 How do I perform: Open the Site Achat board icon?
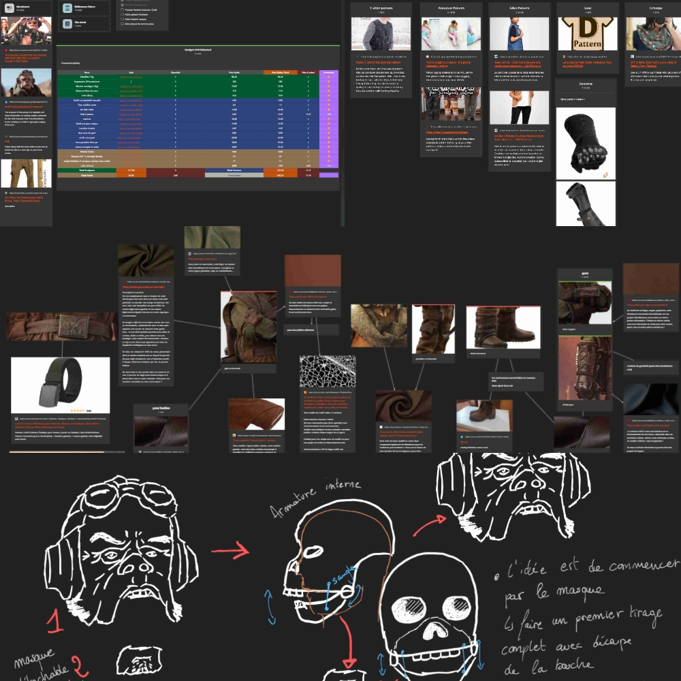click(x=67, y=24)
